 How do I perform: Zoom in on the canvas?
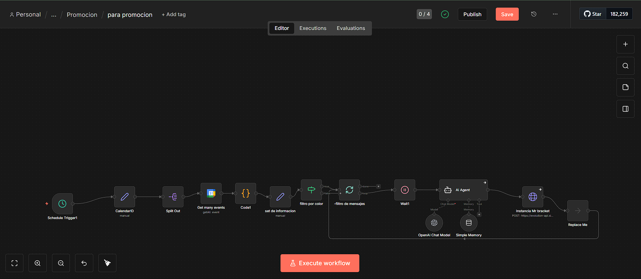coord(38,263)
